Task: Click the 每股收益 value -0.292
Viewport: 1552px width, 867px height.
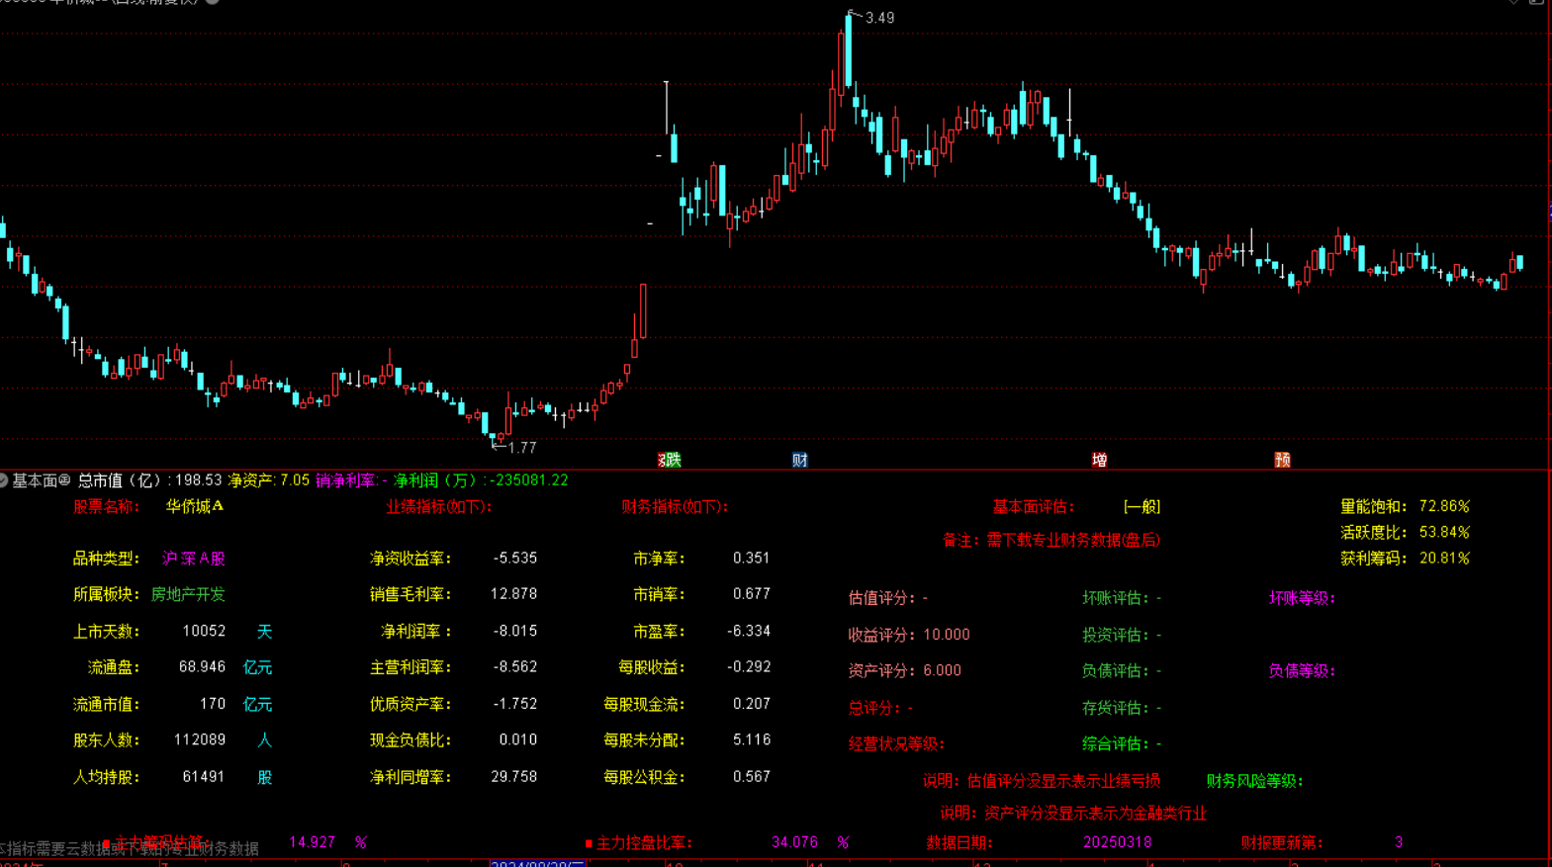Action: click(x=749, y=667)
